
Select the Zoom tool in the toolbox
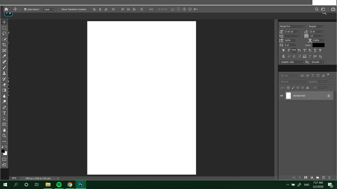click(4, 136)
